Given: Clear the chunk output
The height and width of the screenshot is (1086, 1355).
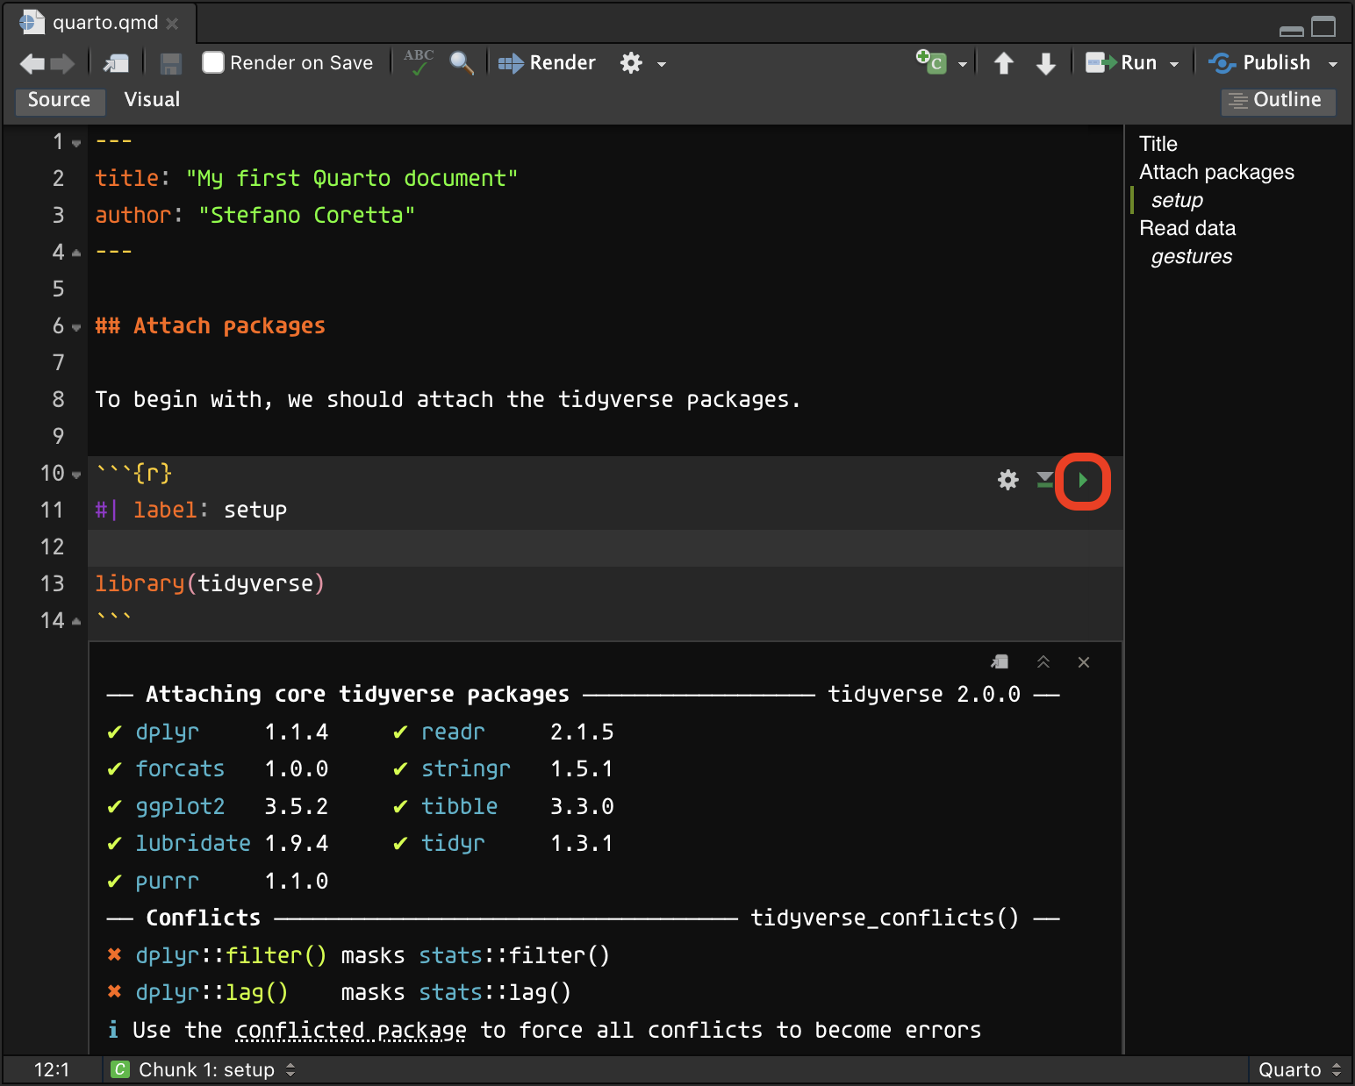Looking at the screenshot, I should click(1084, 662).
